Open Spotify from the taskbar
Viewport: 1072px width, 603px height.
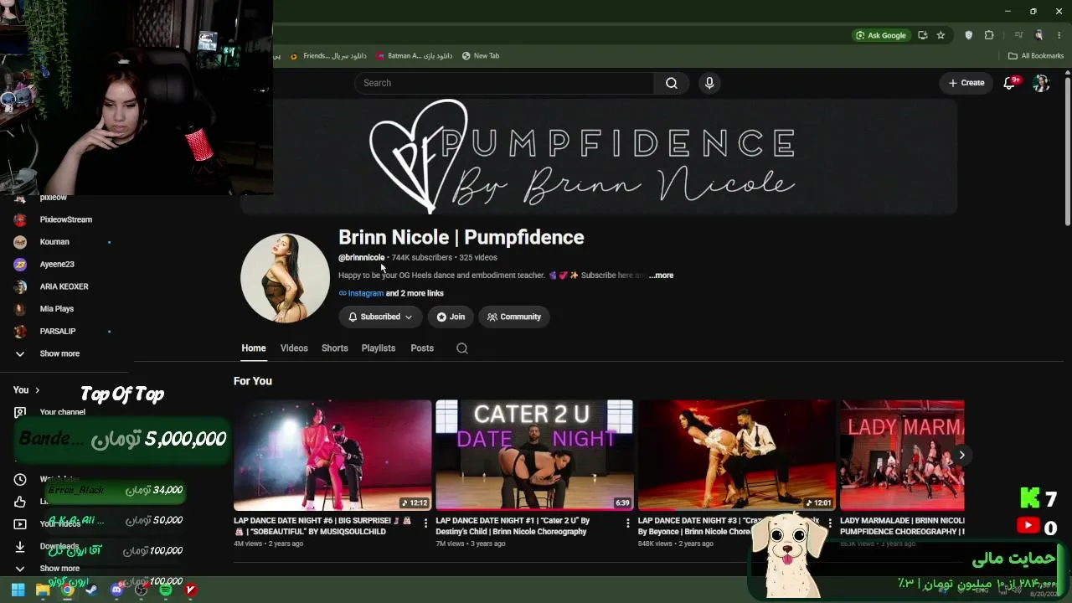tap(166, 590)
